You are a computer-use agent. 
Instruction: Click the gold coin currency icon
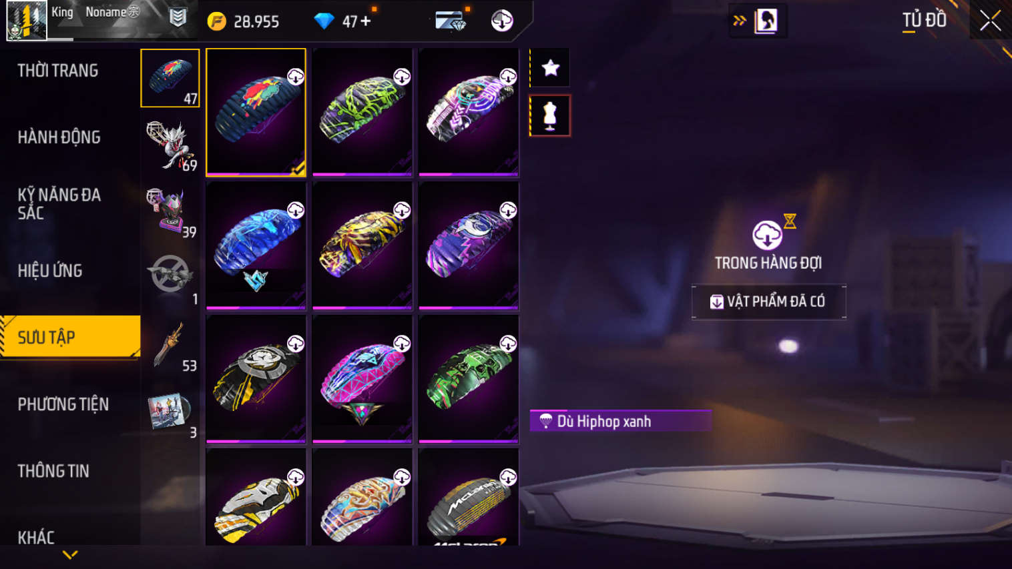pyautogui.click(x=217, y=21)
